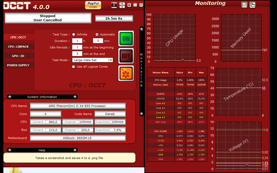277x173 pixels.
Task: Click the star icon above vertical Monitoring bar
Action: [x=141, y=29]
